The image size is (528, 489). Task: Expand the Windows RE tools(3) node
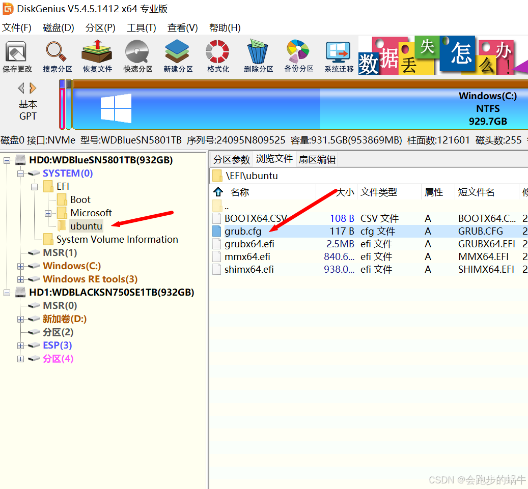20,279
